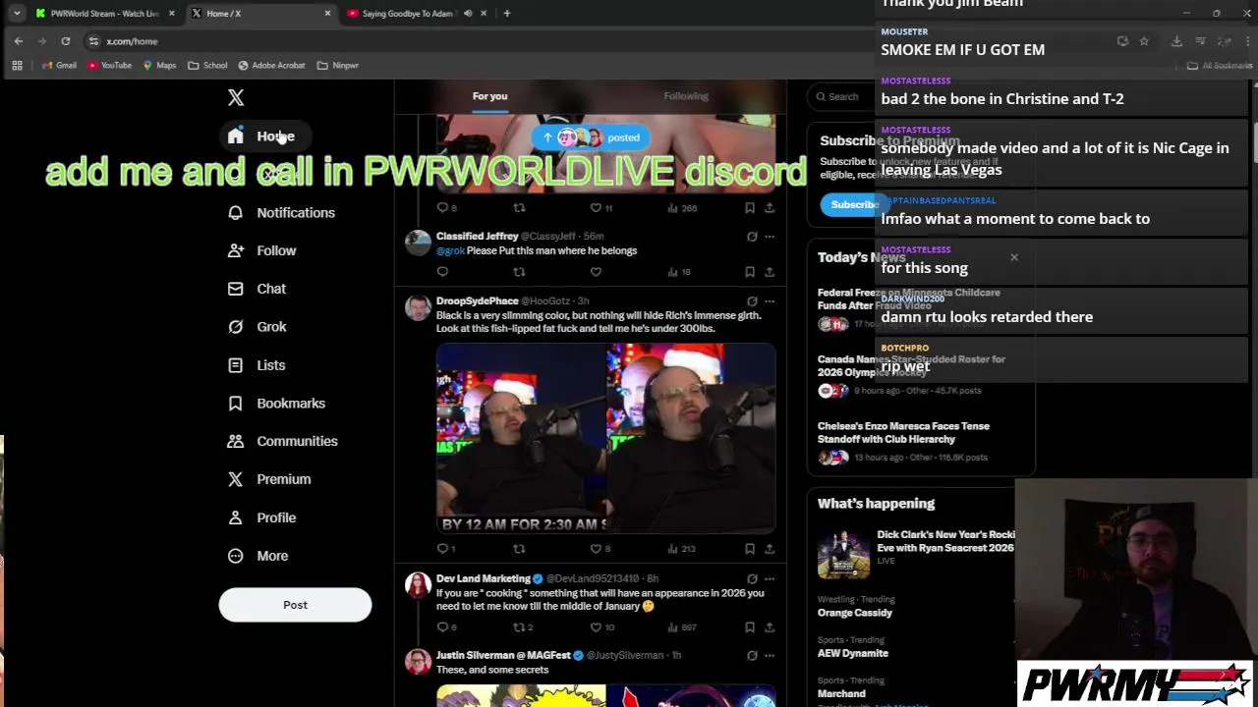Ask Grok about DroopSydePhace's post

coord(752,301)
